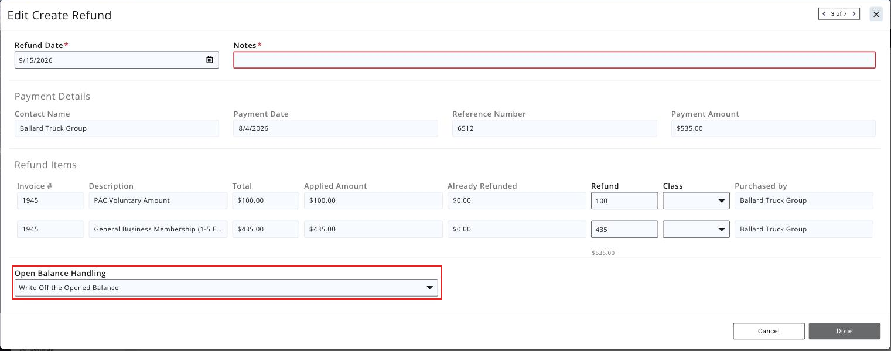Viewport: 891px width, 351px height.
Task: Click the refund subtotal $535.00 text
Action: point(603,253)
